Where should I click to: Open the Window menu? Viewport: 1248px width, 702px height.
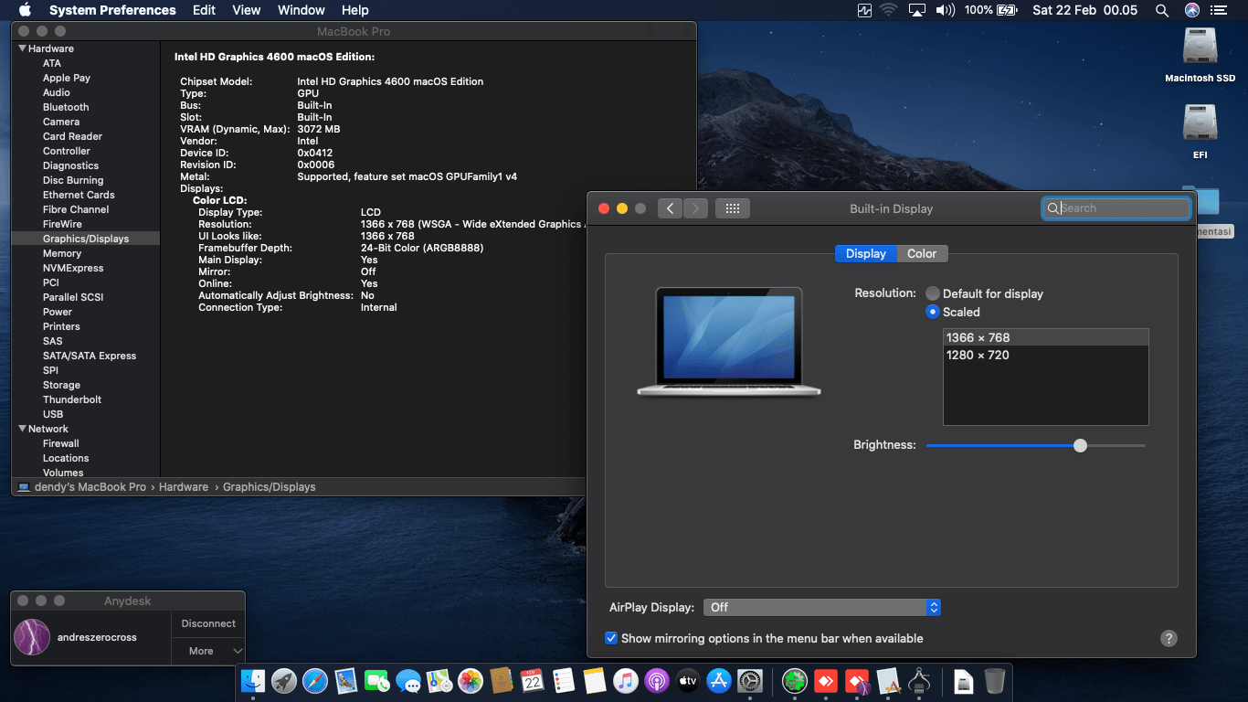[301, 10]
